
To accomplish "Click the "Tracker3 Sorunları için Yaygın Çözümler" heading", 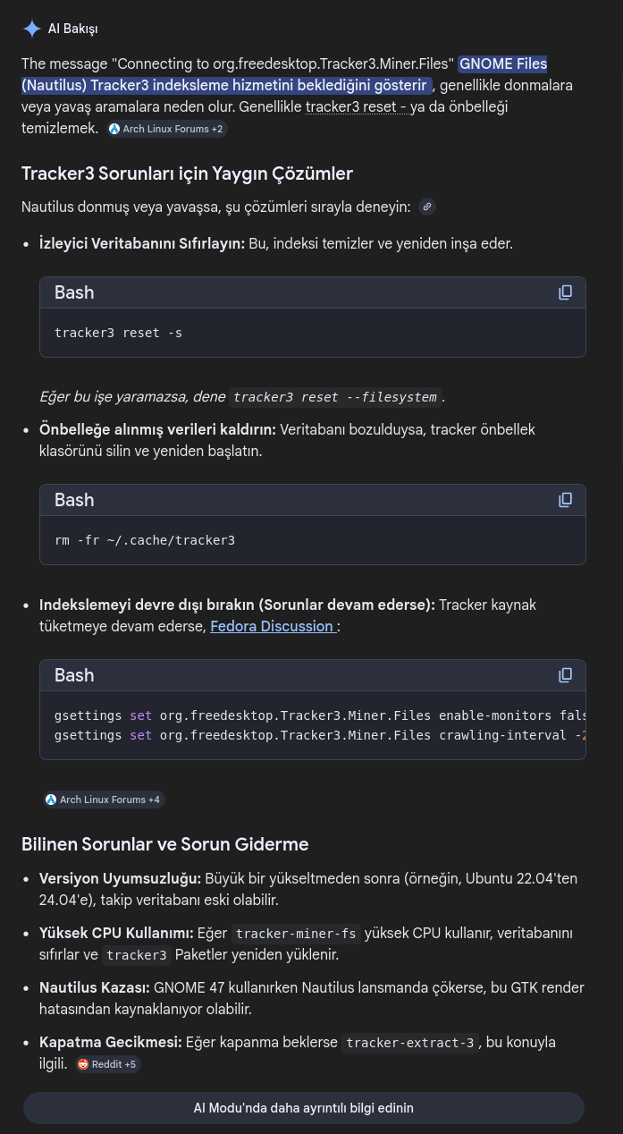I will coord(187,173).
